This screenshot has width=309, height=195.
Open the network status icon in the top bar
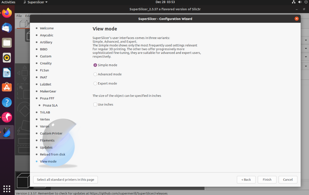pos(294,2)
